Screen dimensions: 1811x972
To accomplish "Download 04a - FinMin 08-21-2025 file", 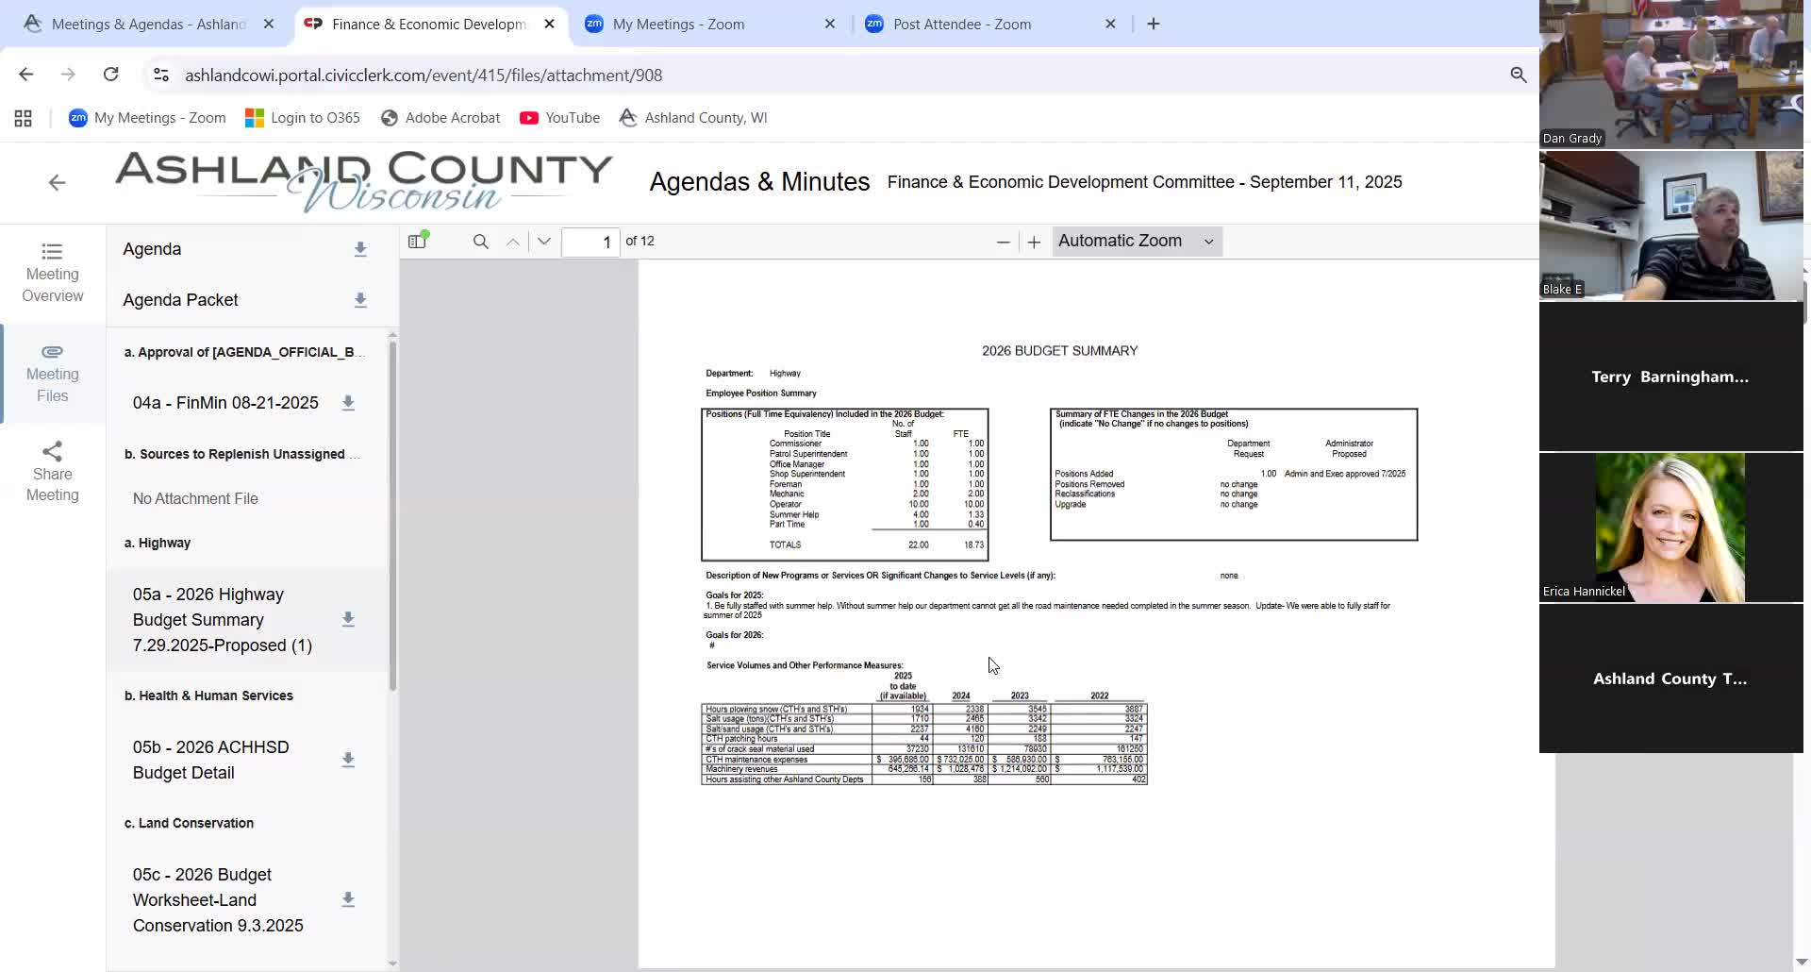I will click(348, 403).
